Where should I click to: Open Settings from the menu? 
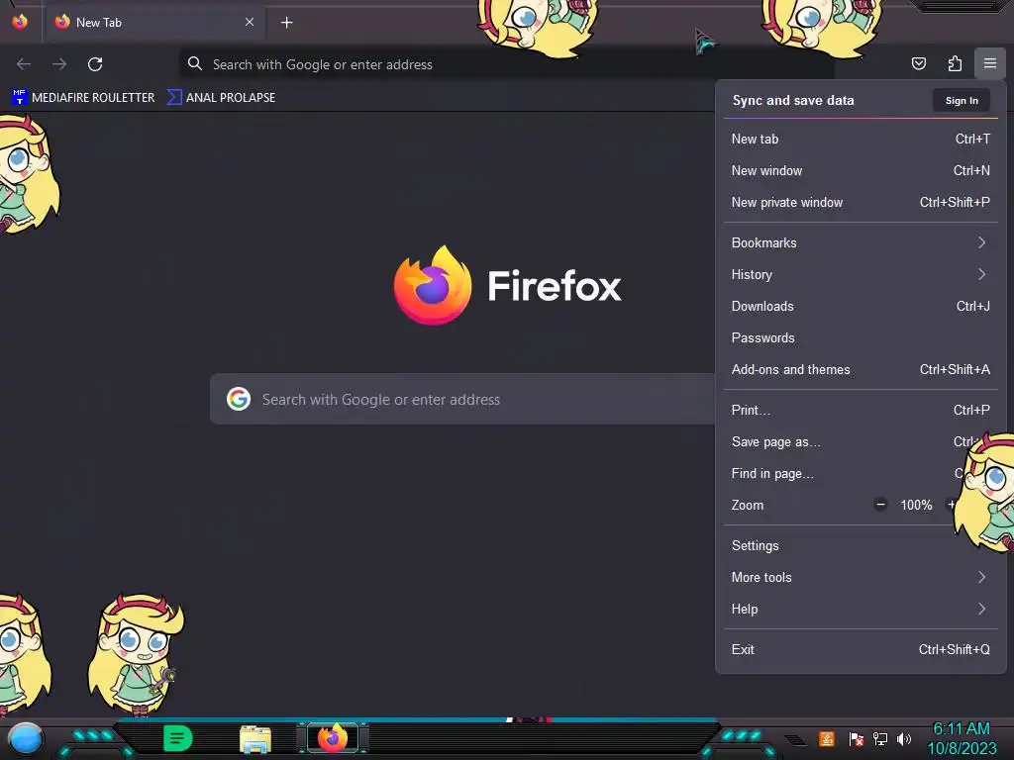[841, 545]
